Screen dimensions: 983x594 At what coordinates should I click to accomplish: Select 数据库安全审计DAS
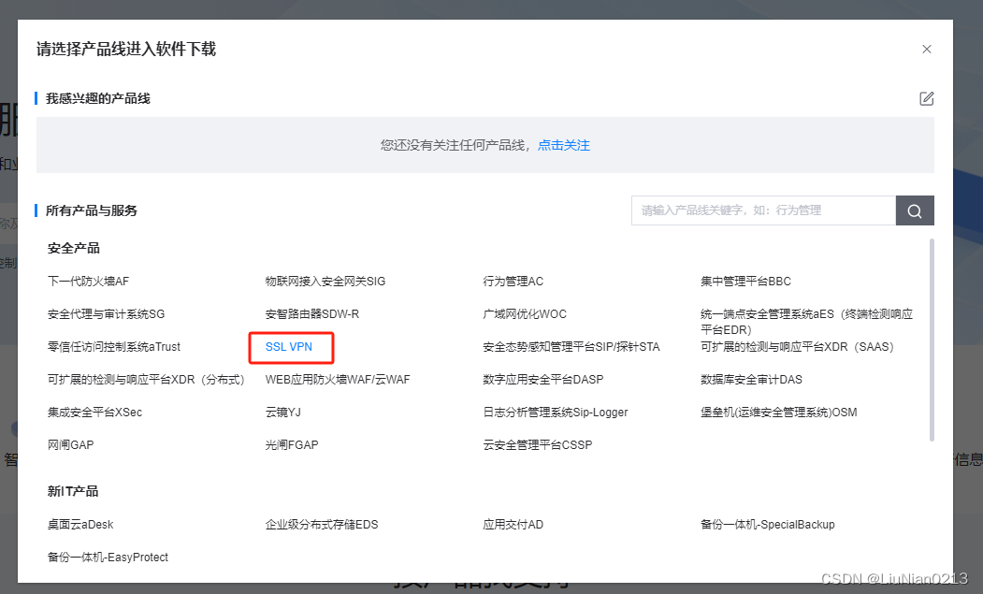click(751, 380)
